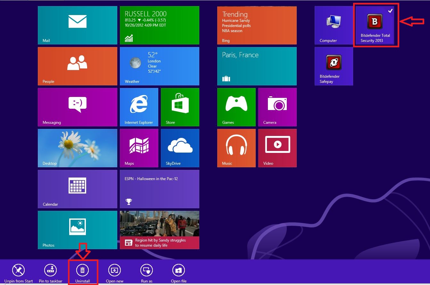Open the ESPN Halloween in the Pac-12 story
This screenshot has height=285, width=430.
[x=159, y=189]
